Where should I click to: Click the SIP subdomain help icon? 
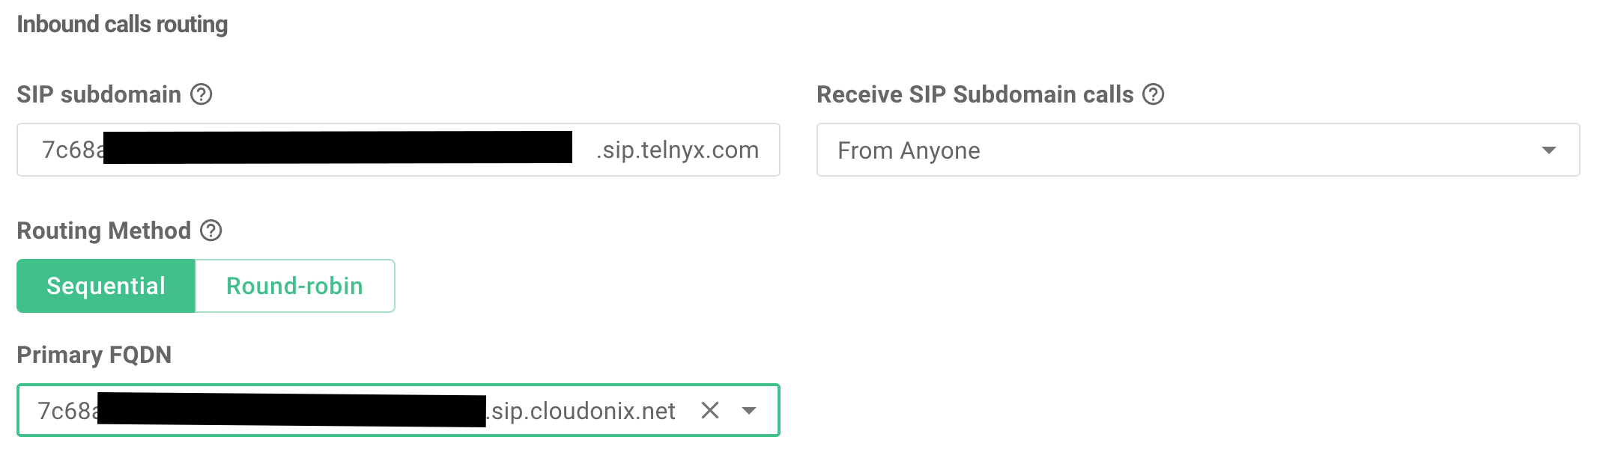(x=201, y=95)
